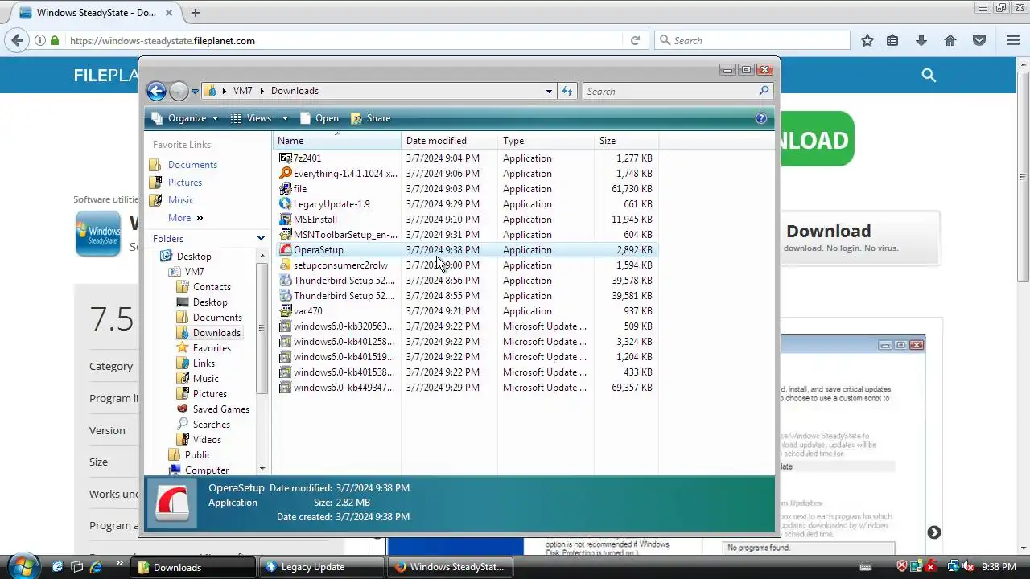Open the Organize menu
Screen dimensions: 1030x579
(x=185, y=118)
